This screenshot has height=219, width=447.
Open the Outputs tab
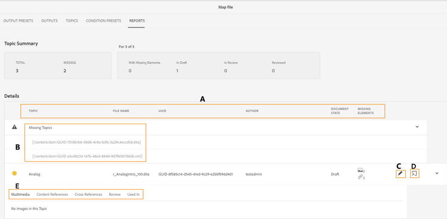tap(49, 21)
